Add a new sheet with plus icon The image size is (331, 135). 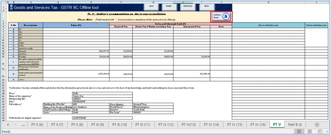[x=317, y=124]
